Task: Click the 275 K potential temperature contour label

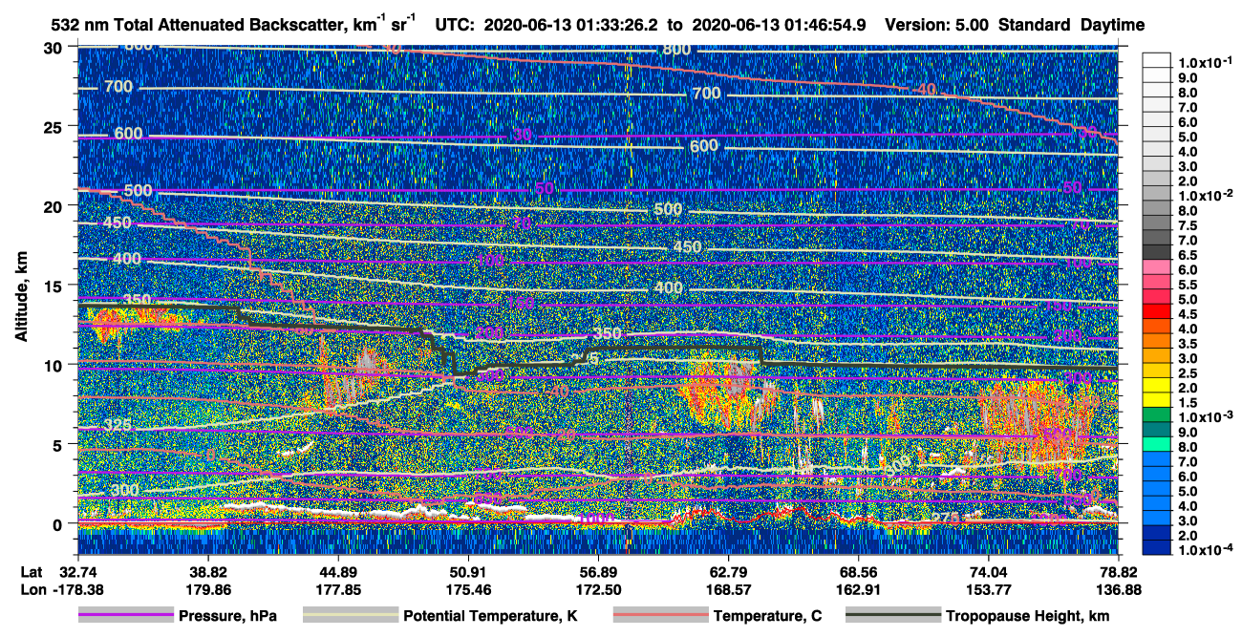Action: (945, 518)
